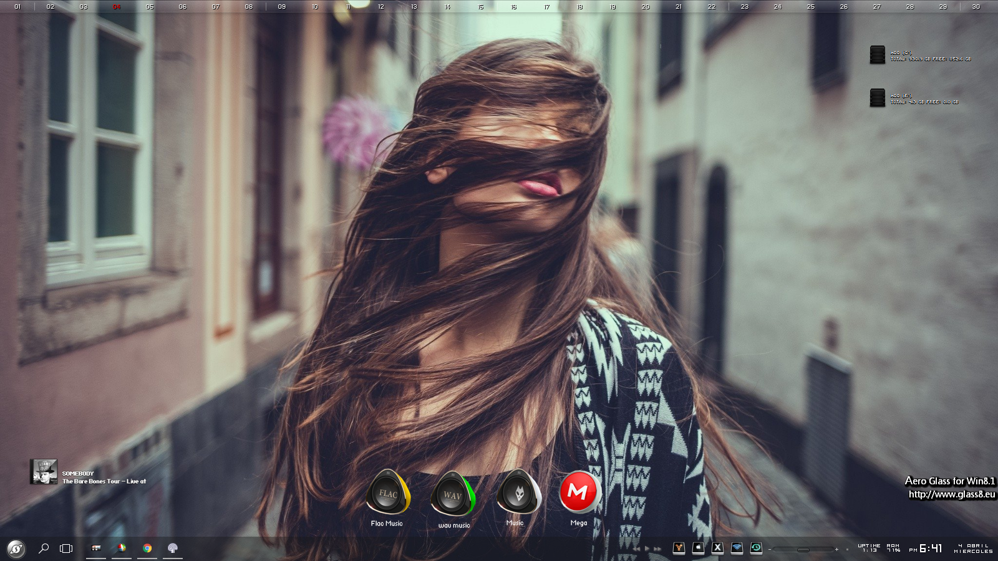
Task: Go back to the previous track
Action: (x=637, y=549)
